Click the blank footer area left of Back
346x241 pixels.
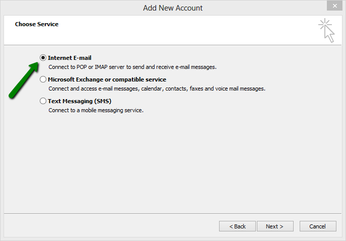(111, 226)
